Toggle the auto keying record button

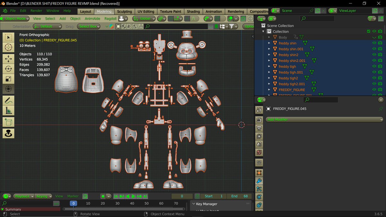[103, 196]
